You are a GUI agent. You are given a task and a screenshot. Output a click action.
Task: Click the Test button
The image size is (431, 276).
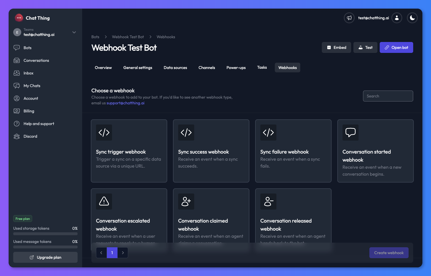[x=365, y=47]
